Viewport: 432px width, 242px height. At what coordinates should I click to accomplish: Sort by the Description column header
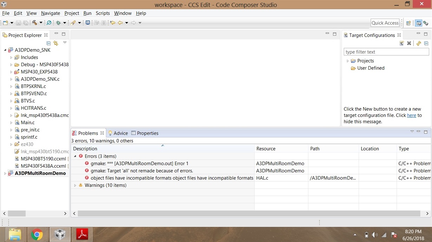click(163, 149)
